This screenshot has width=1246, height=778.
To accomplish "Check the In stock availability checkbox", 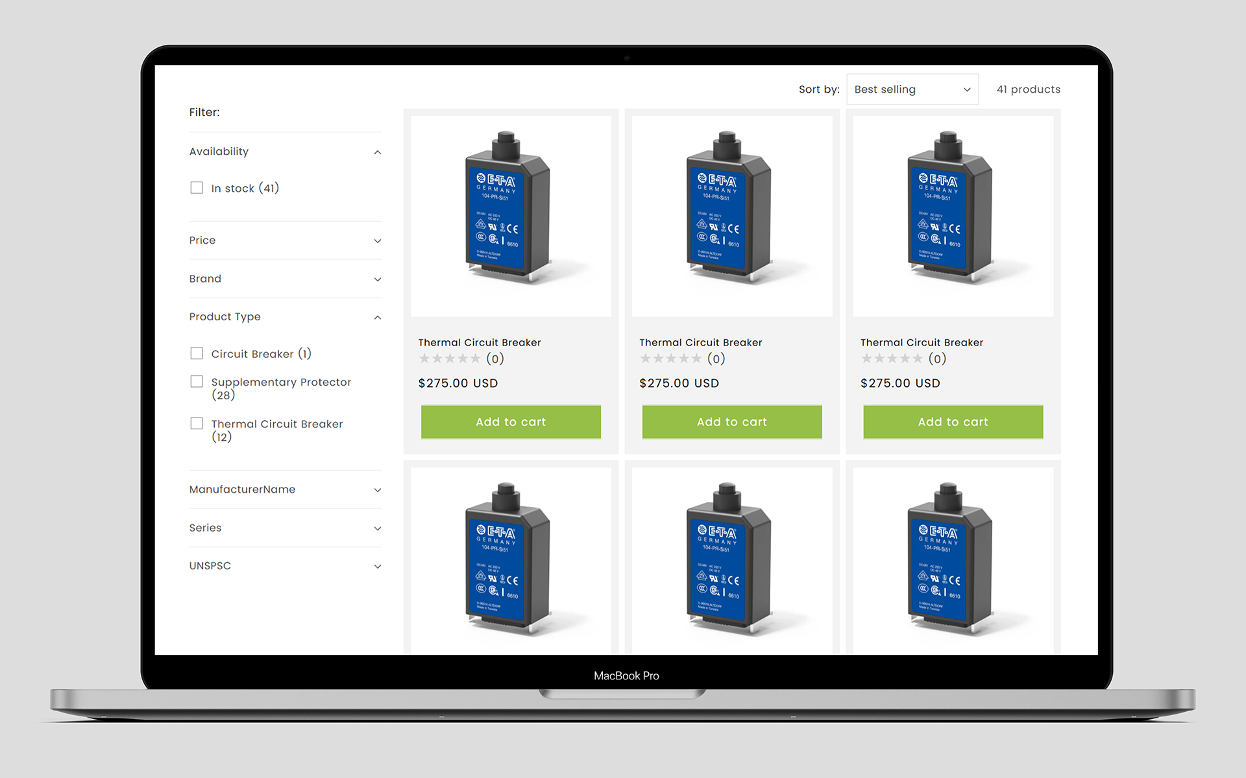I will [x=197, y=188].
